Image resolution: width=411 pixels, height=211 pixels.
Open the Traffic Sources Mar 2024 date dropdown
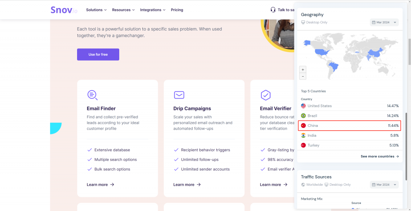click(384, 185)
